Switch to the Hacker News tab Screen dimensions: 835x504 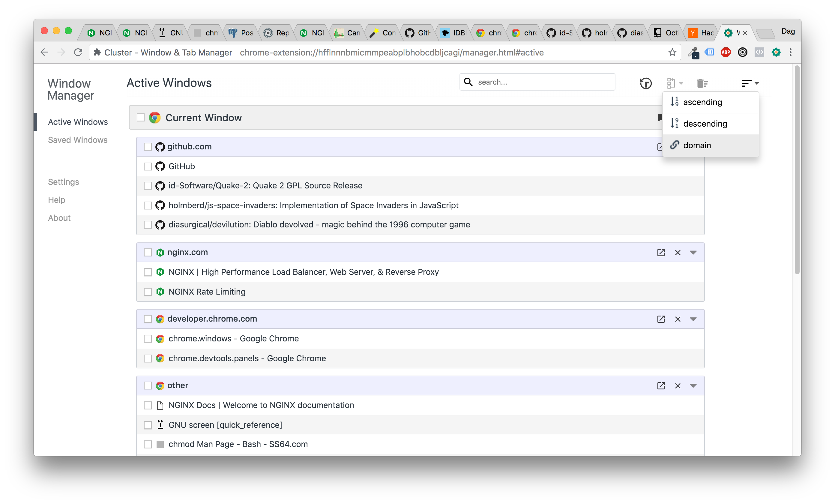point(701,32)
